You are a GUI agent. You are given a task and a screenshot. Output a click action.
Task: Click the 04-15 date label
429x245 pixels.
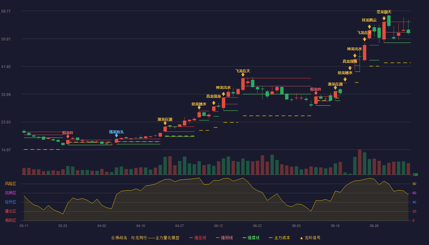(x=141, y=226)
